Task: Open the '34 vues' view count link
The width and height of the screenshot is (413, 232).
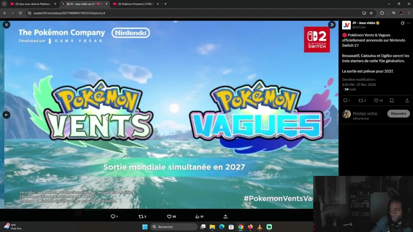Action: coord(350,89)
